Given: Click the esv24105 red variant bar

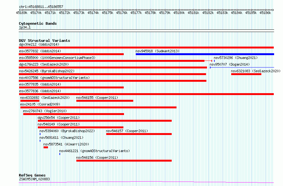Looking at the screenshot, I should (98, 107).
